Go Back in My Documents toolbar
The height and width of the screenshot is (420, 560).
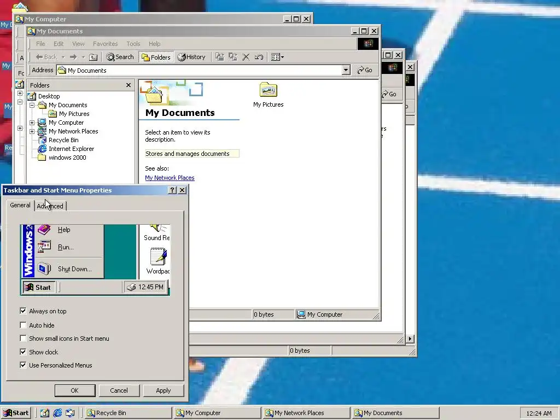coord(46,57)
